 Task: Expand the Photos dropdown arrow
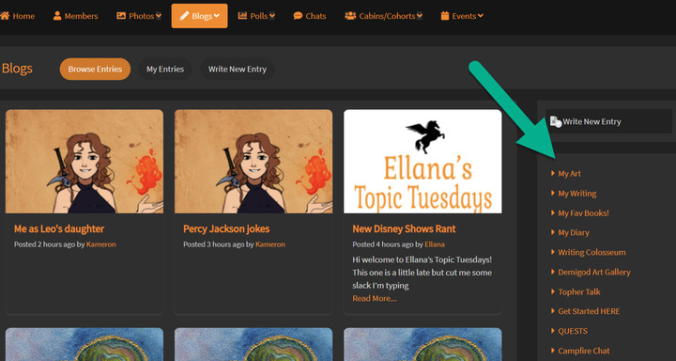click(x=159, y=16)
